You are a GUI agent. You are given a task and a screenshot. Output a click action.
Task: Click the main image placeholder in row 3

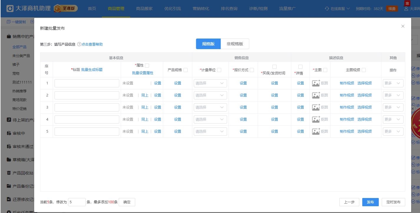316,107
